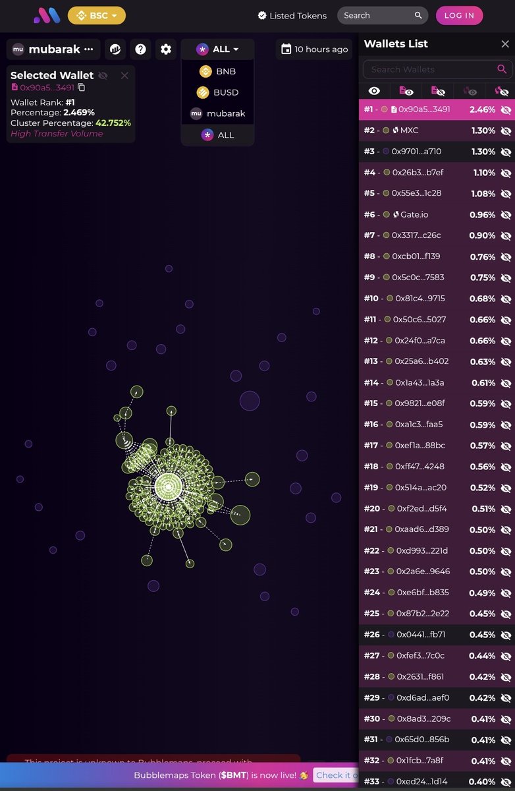Select wallet #8 0xcb01...f139
This screenshot has height=791, width=515.
pyautogui.click(x=437, y=256)
